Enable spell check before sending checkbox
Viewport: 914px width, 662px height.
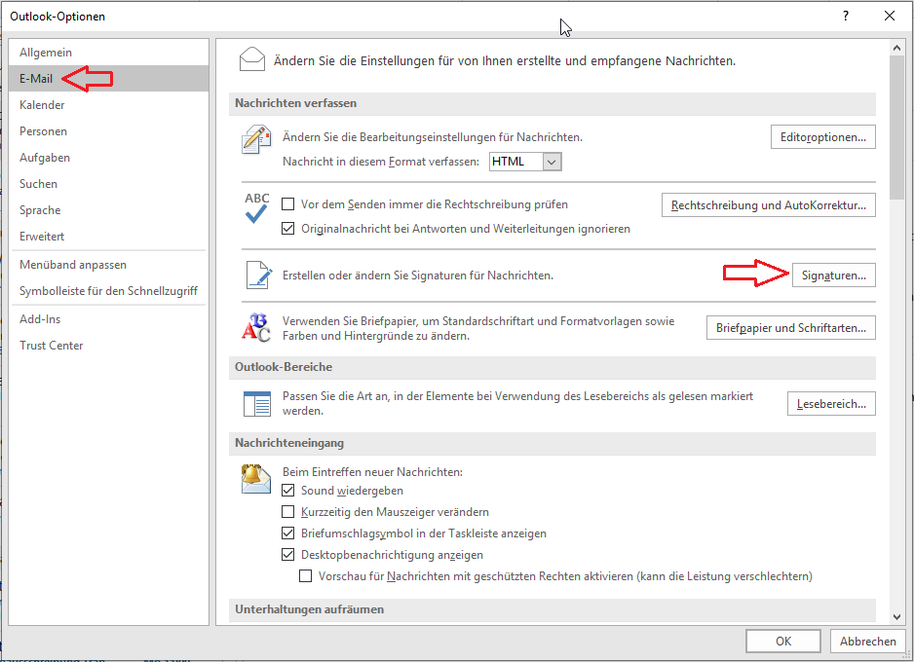point(288,204)
